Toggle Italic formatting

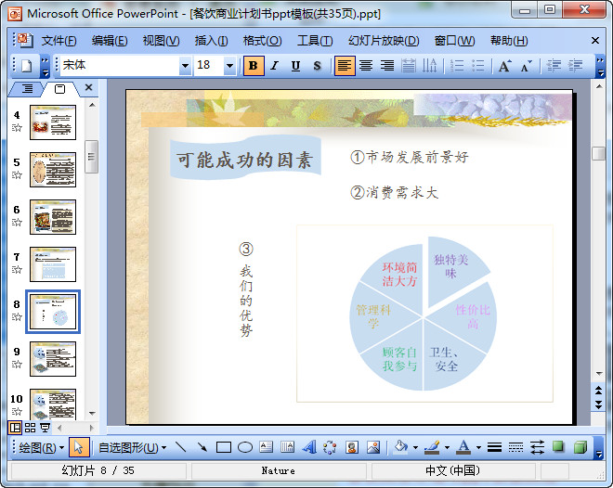pyautogui.click(x=274, y=65)
